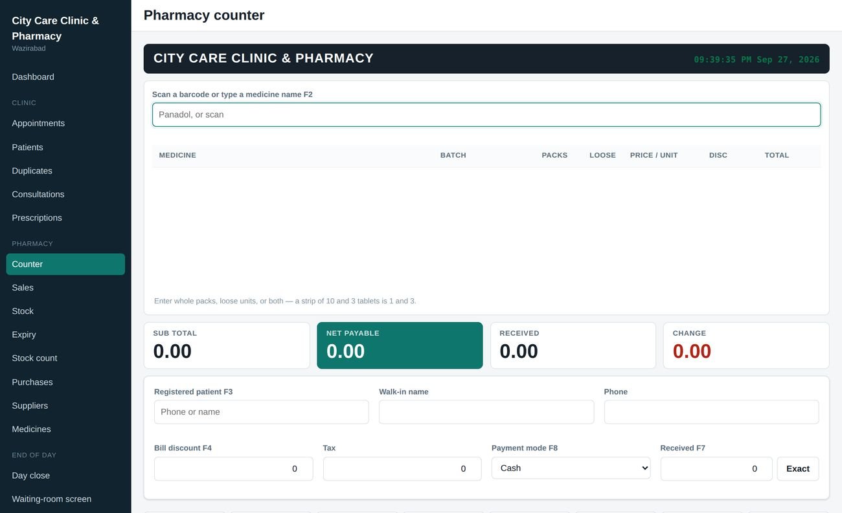Click the Walk-in name field
This screenshot has width=842, height=513.
tap(486, 412)
